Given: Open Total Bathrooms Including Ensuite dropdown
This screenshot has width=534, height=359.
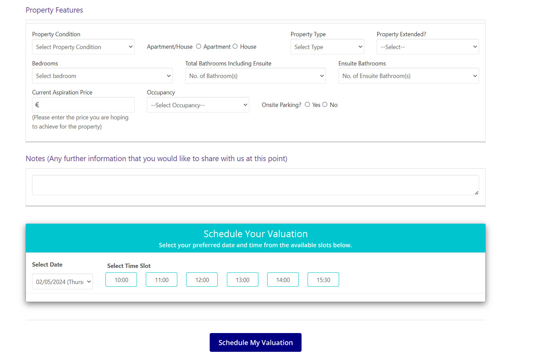Looking at the screenshot, I should tap(256, 76).
